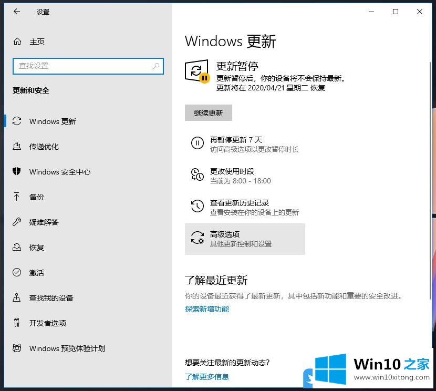The image size is (436, 391).
Task: Click the 开发者选项 tools icon
Action: [x=17, y=323]
